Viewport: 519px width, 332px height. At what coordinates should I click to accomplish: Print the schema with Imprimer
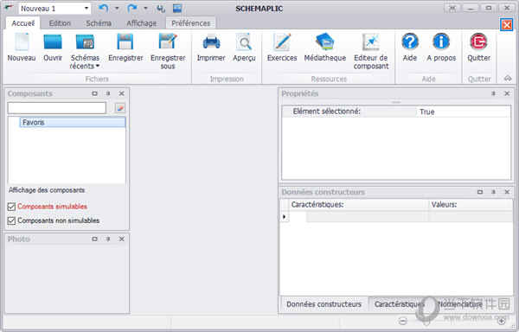pyautogui.click(x=211, y=48)
